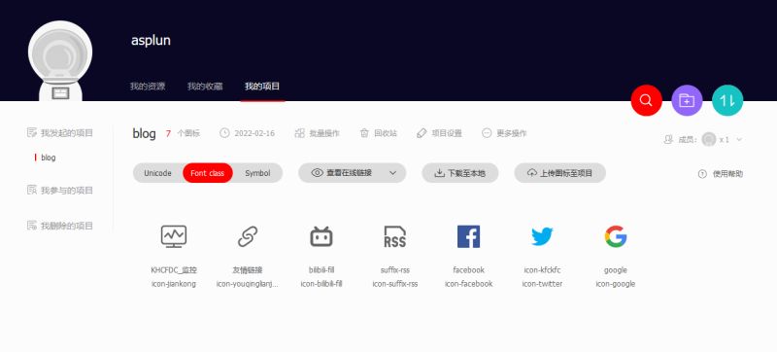The width and height of the screenshot is (777, 352).
Task: Click the 我删除的项目 list icon
Action: point(32,226)
